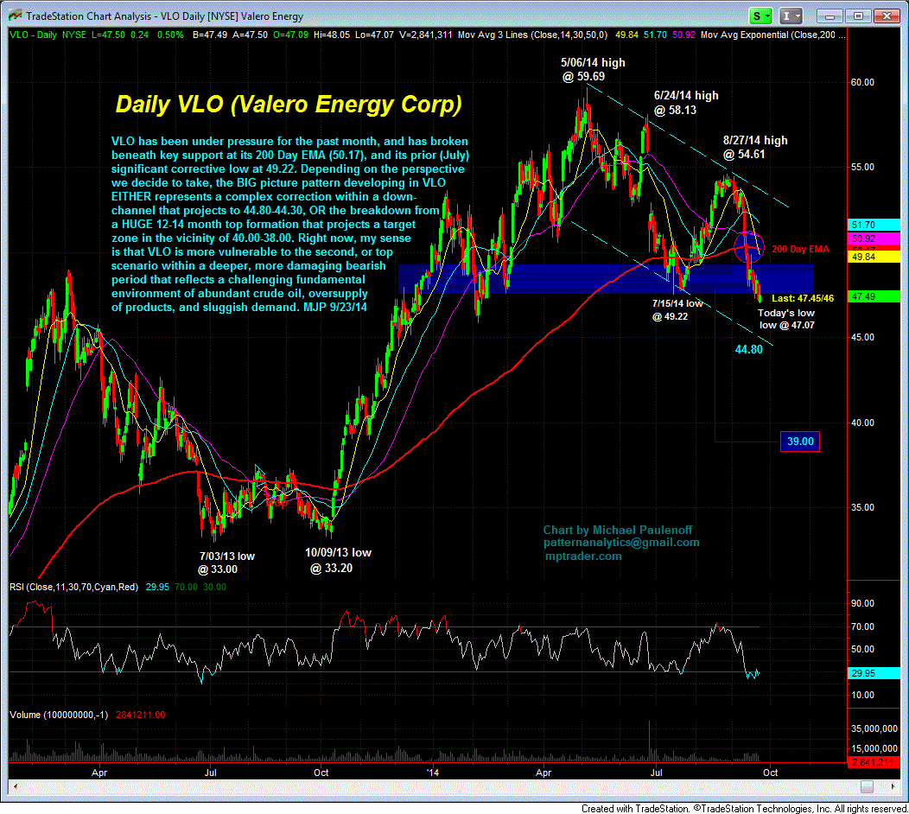Click the '10/09/13 low @ 33.20' annotation
The height and width of the screenshot is (814, 909).
tap(338, 560)
